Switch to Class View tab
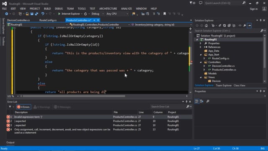Screen dimensions: 268x151 (240, 86)
